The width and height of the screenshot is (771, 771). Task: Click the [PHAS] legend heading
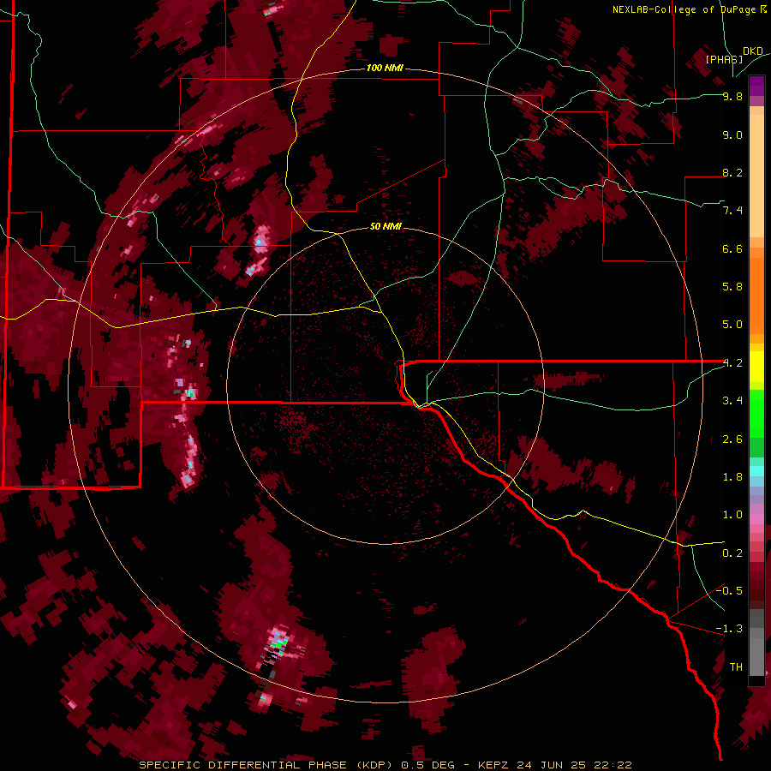pyautogui.click(x=724, y=59)
